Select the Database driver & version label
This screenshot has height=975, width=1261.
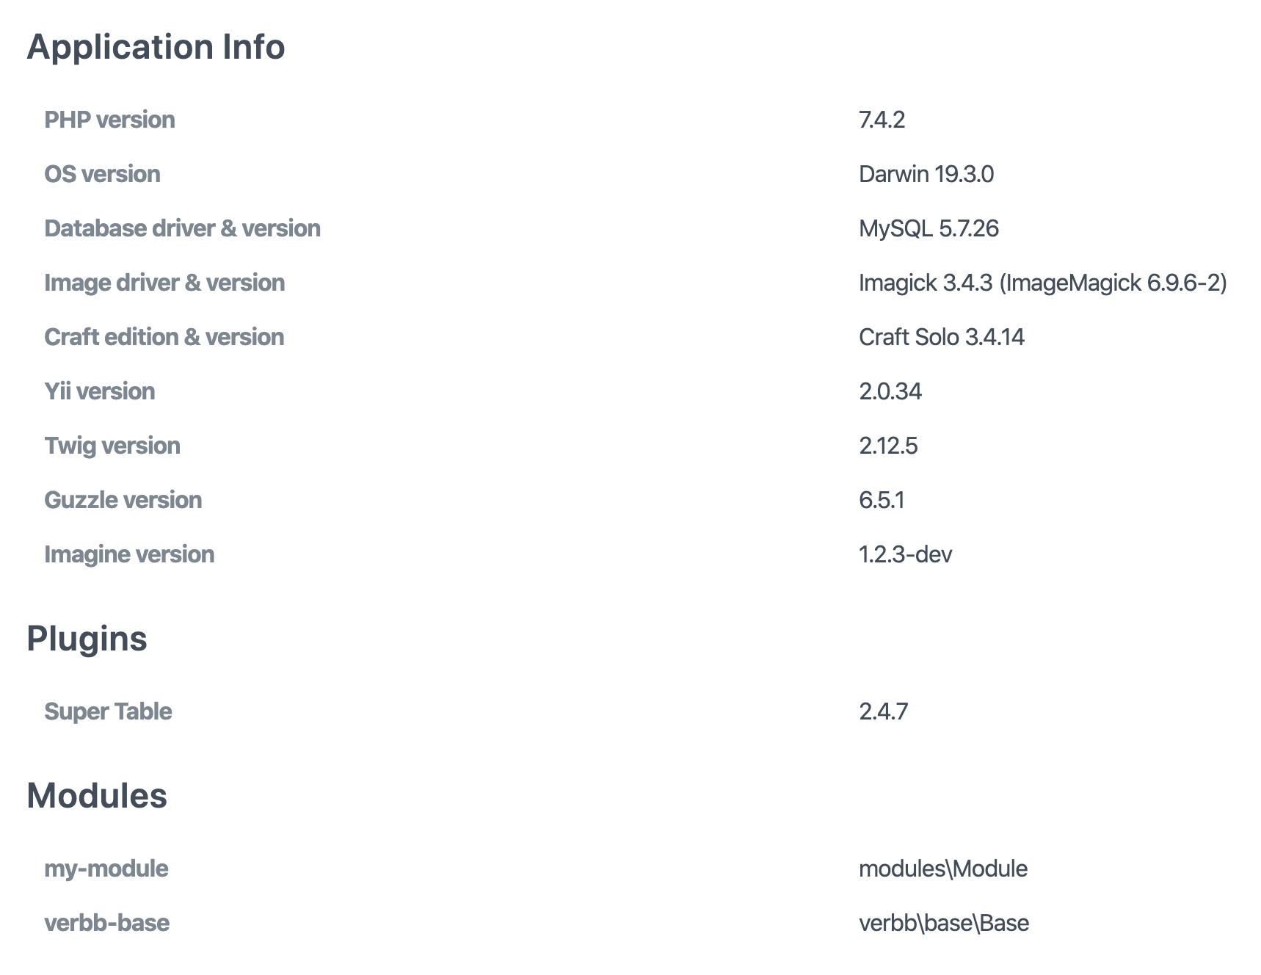[182, 228]
